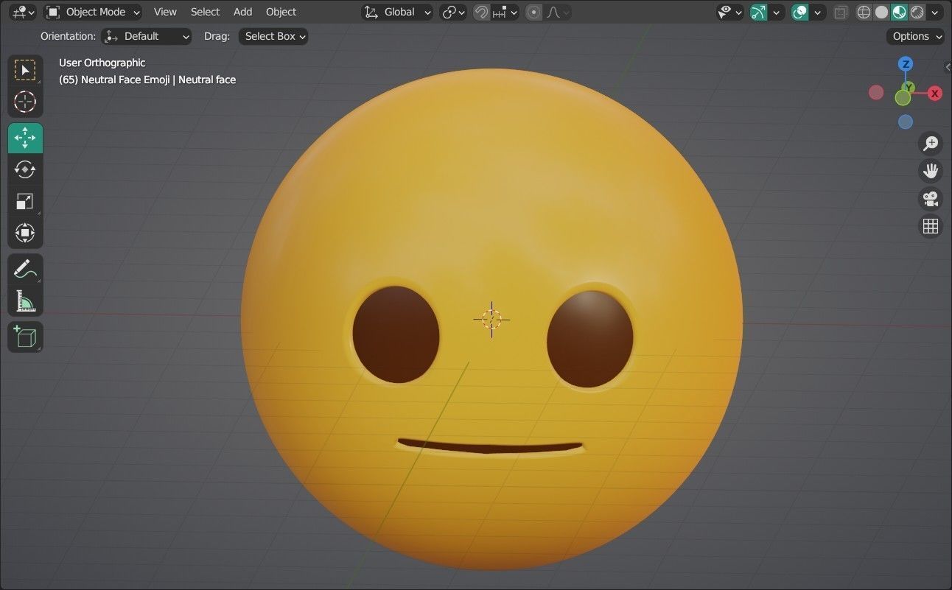The height and width of the screenshot is (590, 952).
Task: Open object visibility and selectability dropdown
Action: click(x=730, y=12)
